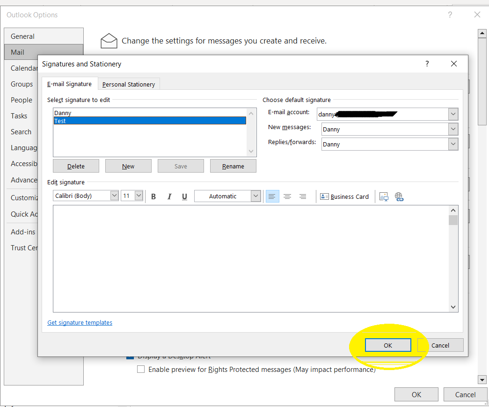Click the Outlook Options help icon

point(450,15)
